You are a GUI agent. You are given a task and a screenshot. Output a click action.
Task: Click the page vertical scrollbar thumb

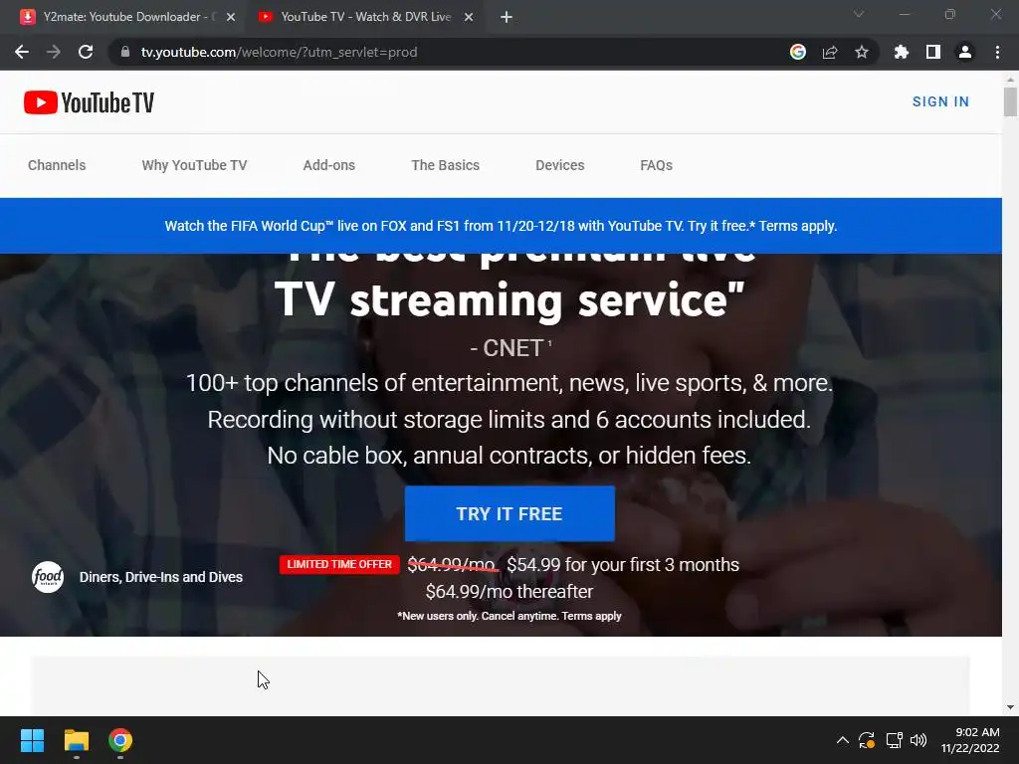pos(1010,101)
